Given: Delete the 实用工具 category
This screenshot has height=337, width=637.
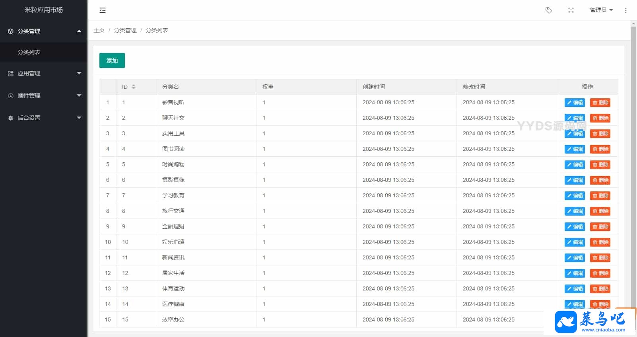Looking at the screenshot, I should point(600,134).
